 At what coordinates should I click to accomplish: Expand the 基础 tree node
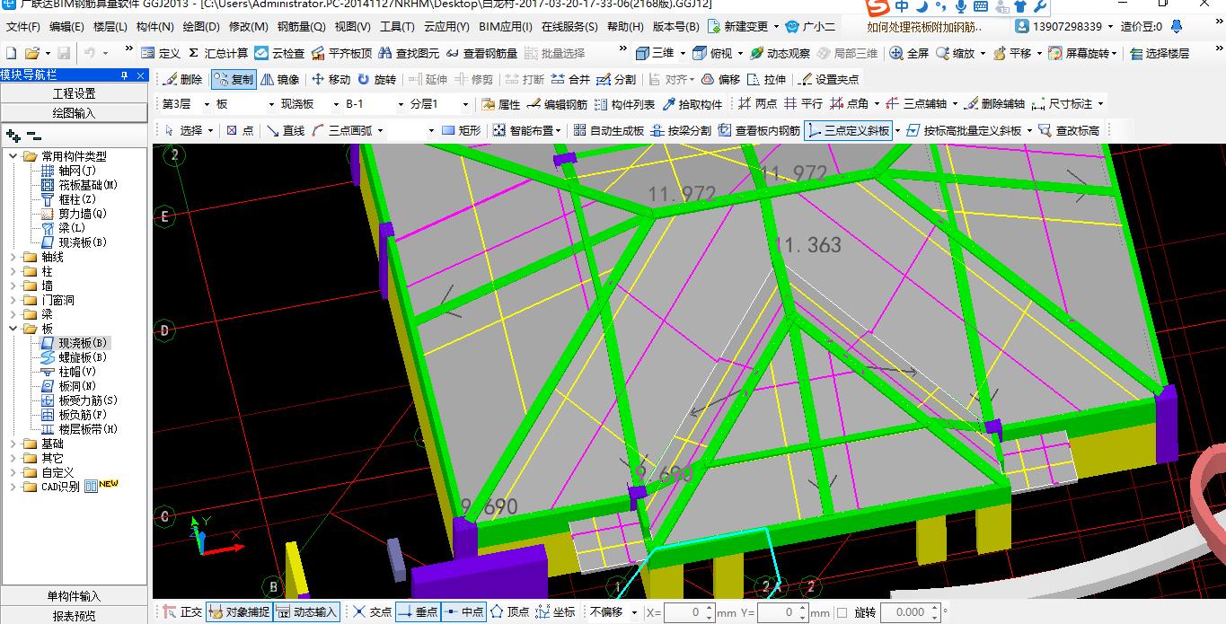click(13, 444)
